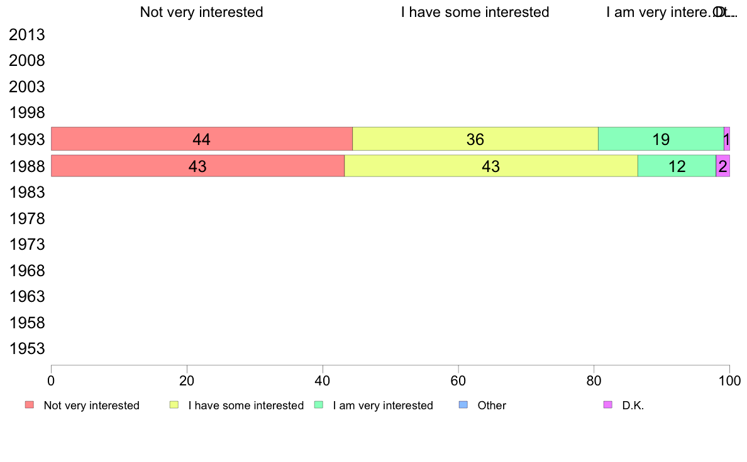Select the 1988 magenta segment labeled 2
747x462 pixels.
[722, 166]
